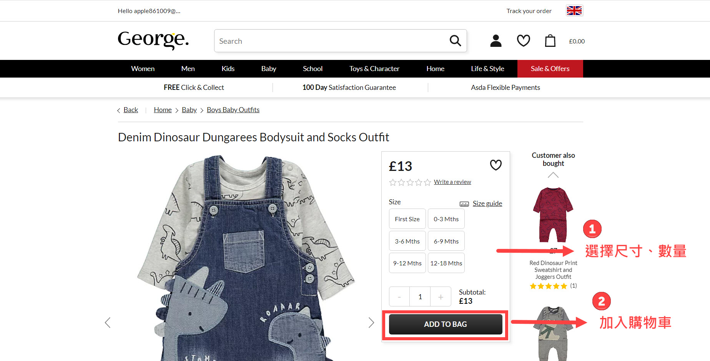The image size is (710, 361).
Task: Show next product image arrow
Action: pos(371,323)
